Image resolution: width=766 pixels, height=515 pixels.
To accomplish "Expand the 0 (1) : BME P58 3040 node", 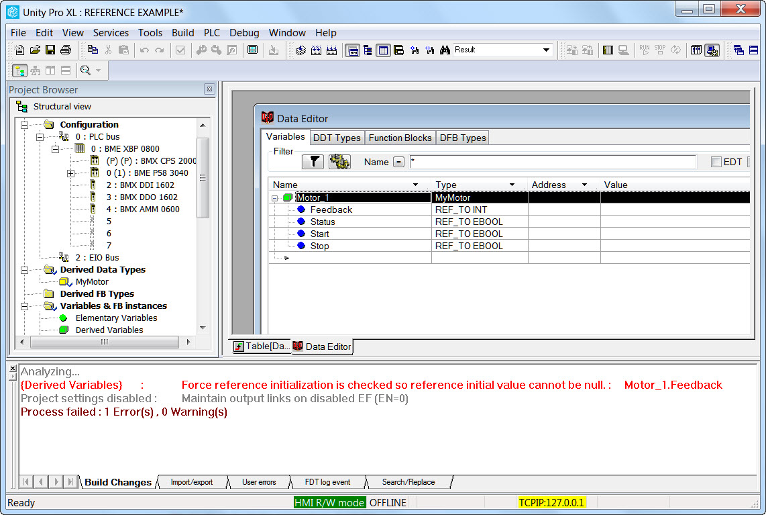I will [x=71, y=173].
